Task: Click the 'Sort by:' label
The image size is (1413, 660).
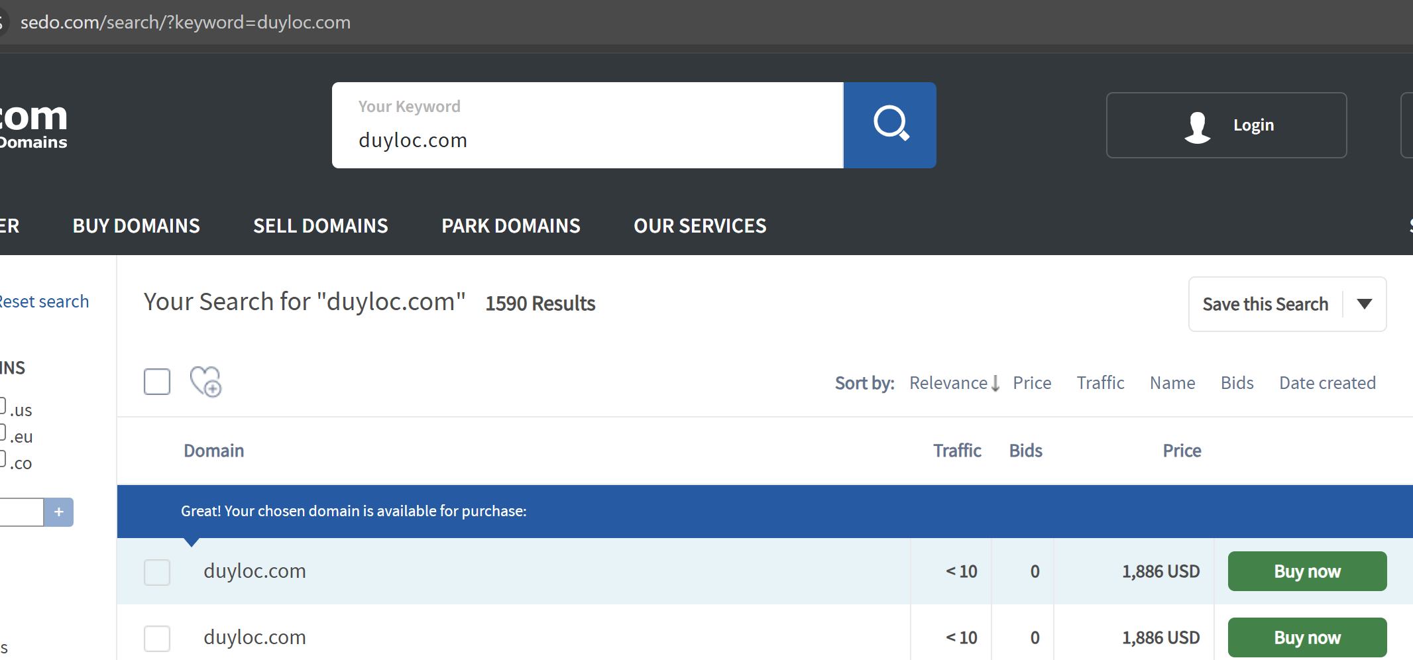Action: (x=865, y=383)
